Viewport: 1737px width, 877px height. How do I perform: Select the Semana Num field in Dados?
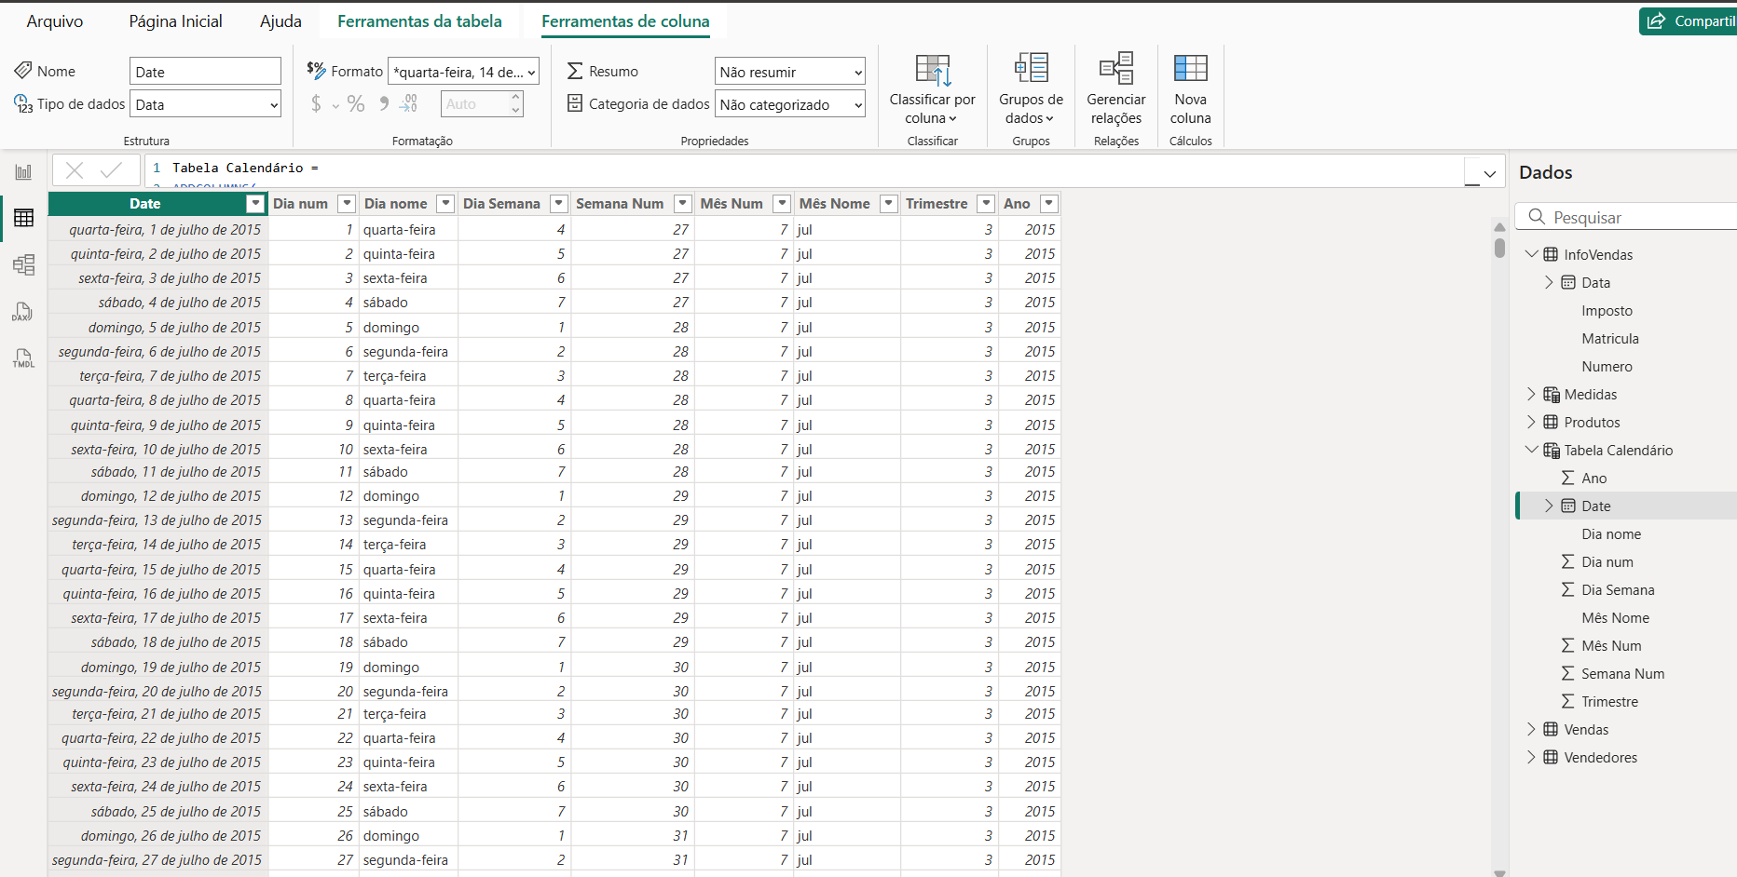[1622, 673]
